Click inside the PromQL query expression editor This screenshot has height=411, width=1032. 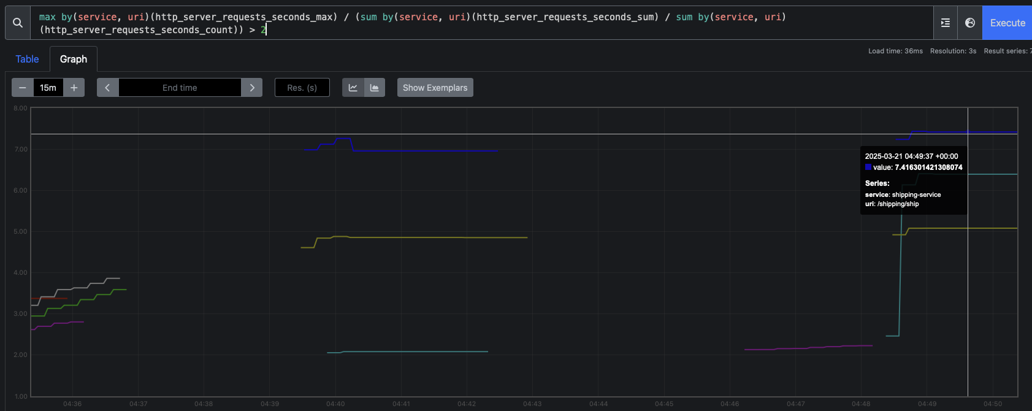tap(481, 23)
